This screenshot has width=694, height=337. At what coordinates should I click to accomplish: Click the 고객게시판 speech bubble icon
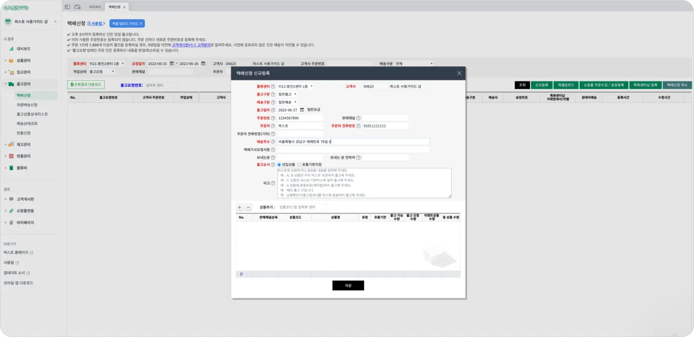click(11, 199)
